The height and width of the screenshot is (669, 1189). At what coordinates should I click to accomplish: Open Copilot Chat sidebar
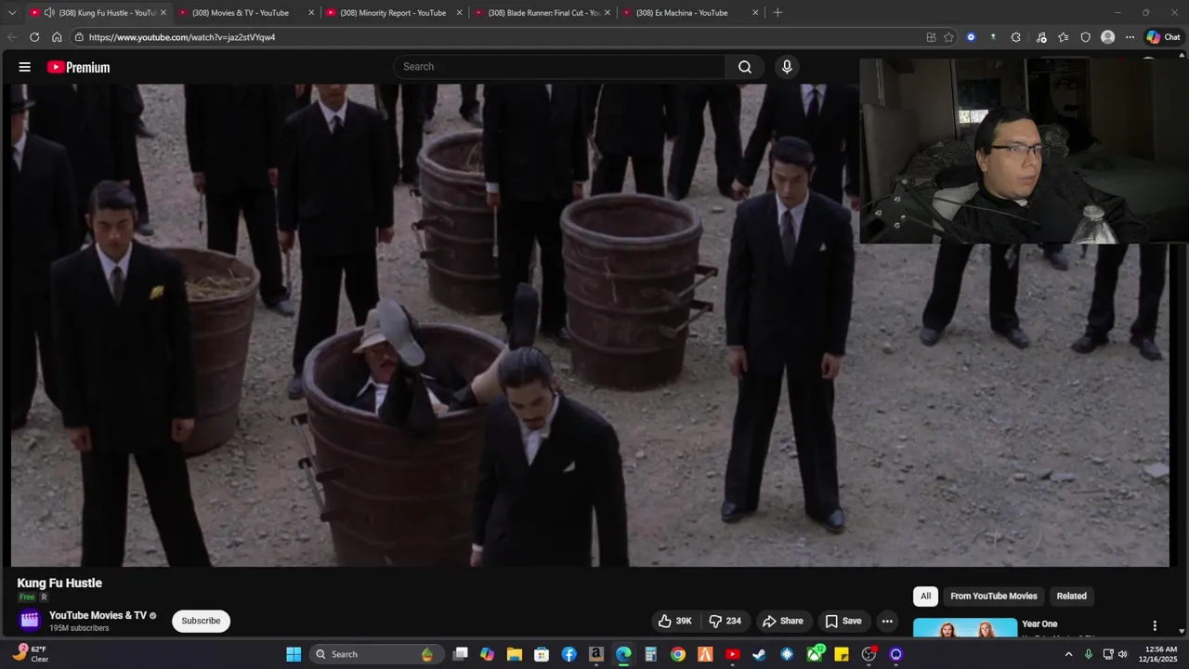point(1163,37)
